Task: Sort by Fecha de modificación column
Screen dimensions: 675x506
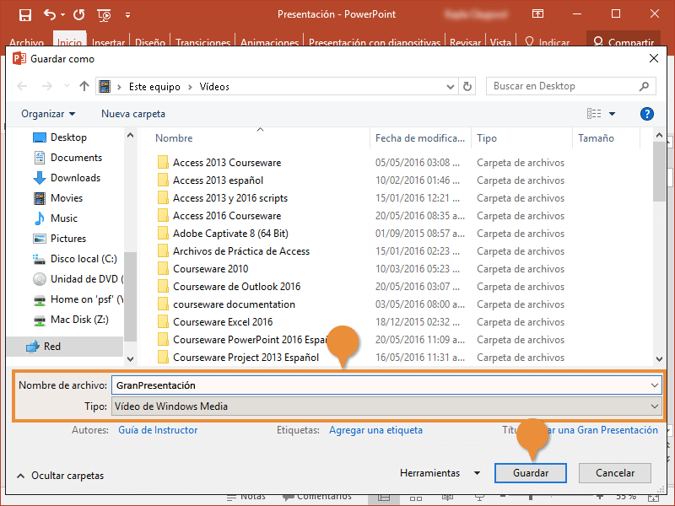Action: [419, 138]
